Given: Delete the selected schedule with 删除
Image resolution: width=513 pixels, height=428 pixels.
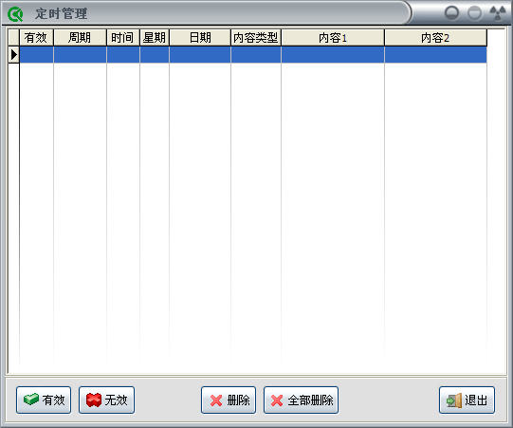Looking at the screenshot, I should [229, 400].
